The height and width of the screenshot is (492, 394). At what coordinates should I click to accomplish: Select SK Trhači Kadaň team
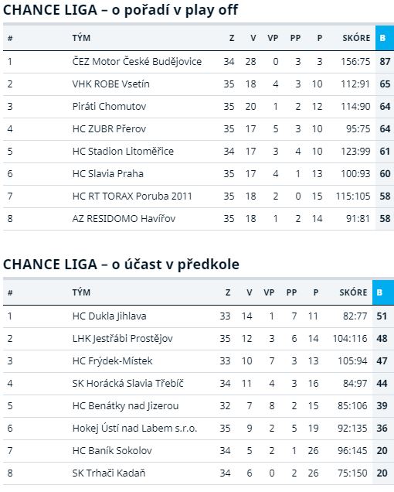pos(109,473)
